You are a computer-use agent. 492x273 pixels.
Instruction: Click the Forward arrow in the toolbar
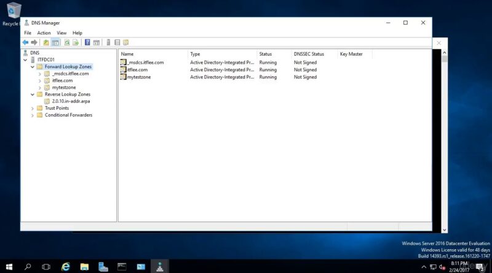34,42
